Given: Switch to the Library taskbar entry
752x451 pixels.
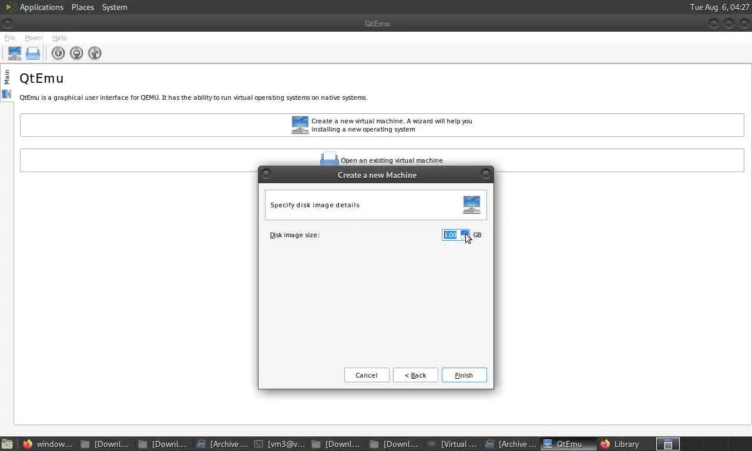Looking at the screenshot, I should click(x=620, y=444).
